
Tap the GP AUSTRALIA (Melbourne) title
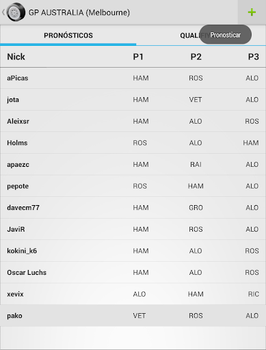pyautogui.click(x=79, y=12)
